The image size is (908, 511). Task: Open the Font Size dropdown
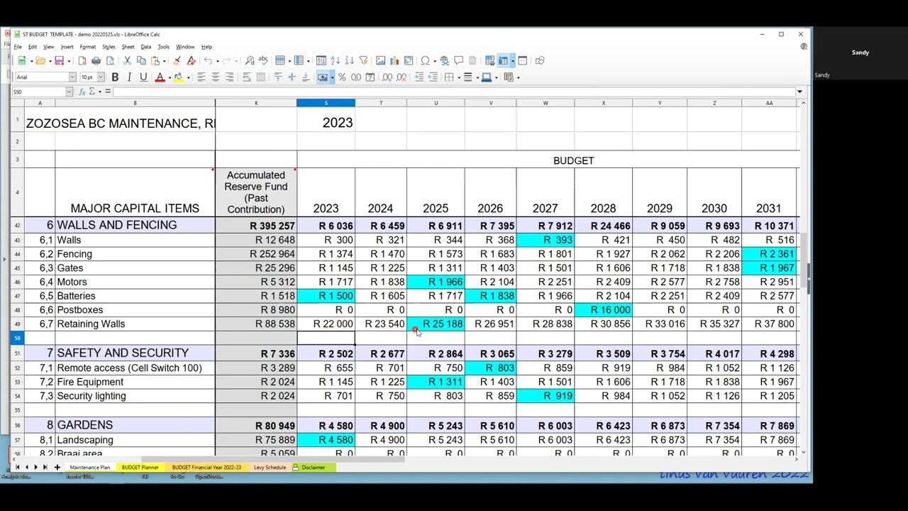[101, 77]
